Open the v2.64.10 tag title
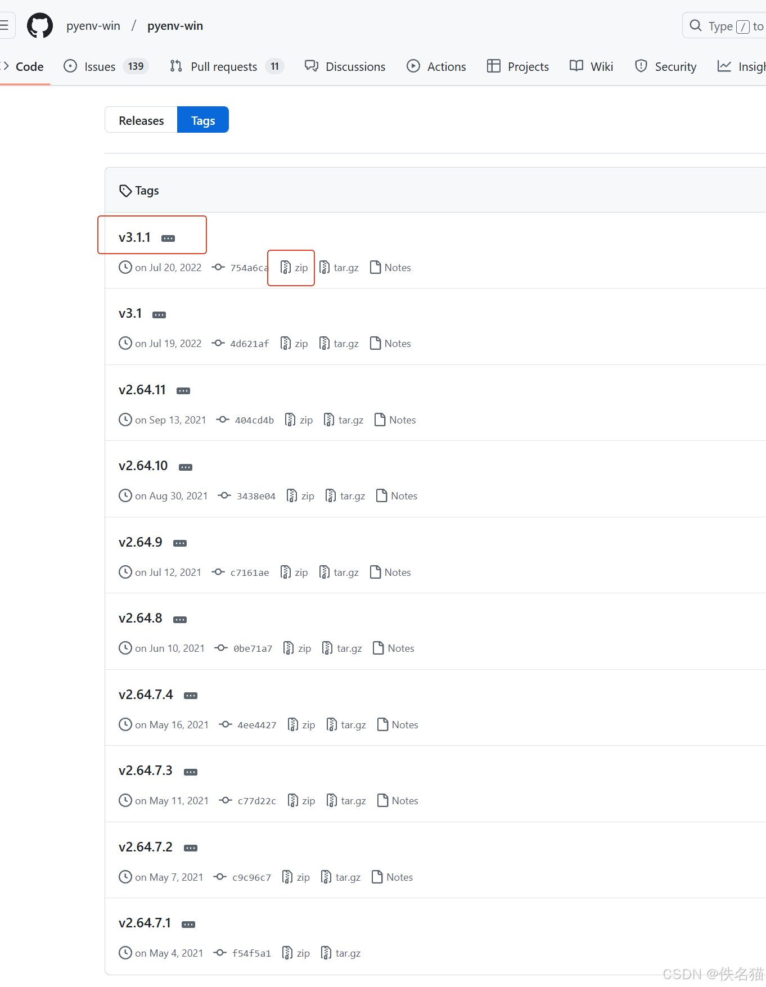766x987 pixels. coord(143,466)
